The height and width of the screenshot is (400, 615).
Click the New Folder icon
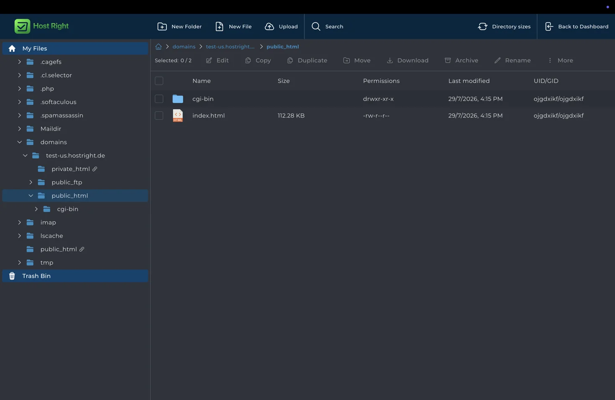click(x=162, y=26)
